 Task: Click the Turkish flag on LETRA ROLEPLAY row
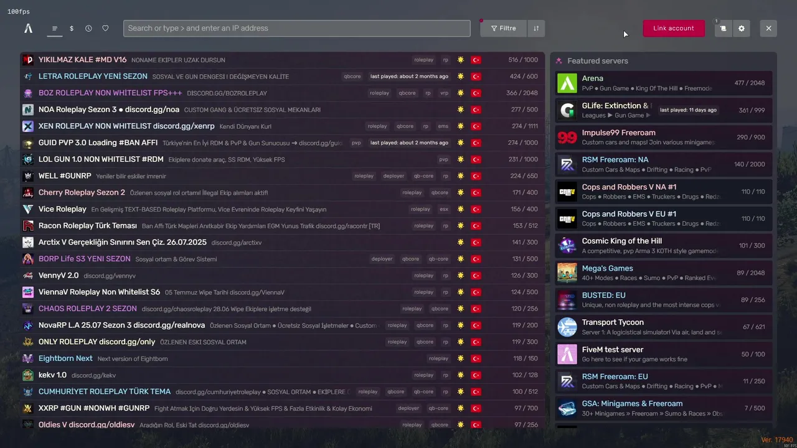click(476, 77)
